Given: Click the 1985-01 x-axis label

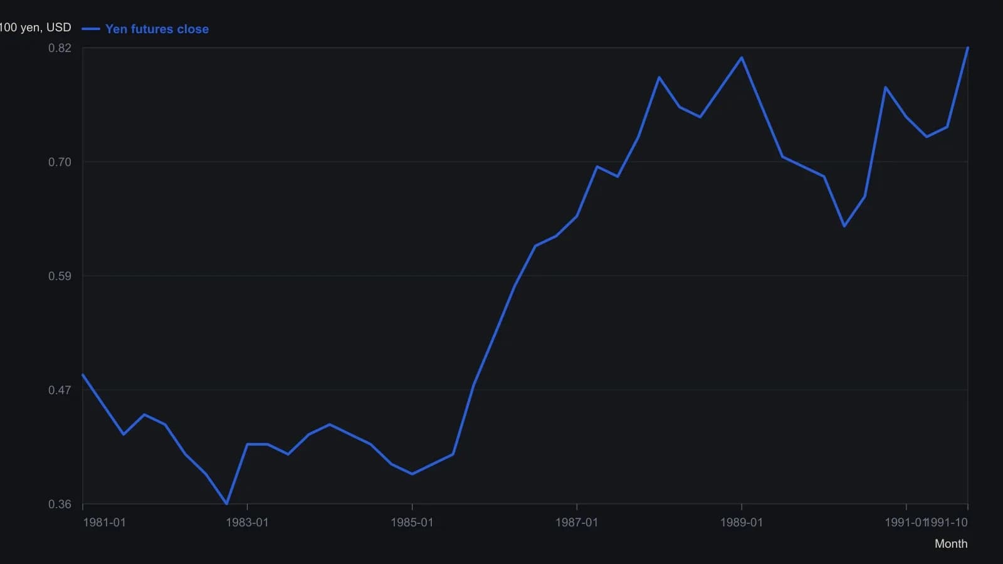Looking at the screenshot, I should pos(412,523).
